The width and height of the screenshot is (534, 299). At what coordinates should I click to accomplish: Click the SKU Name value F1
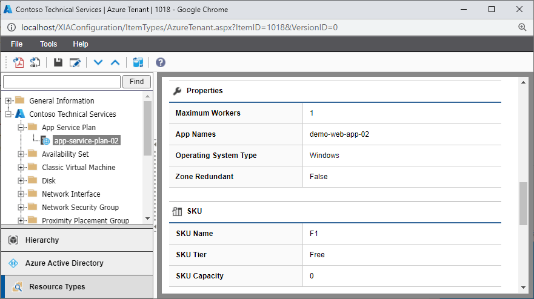click(x=313, y=234)
